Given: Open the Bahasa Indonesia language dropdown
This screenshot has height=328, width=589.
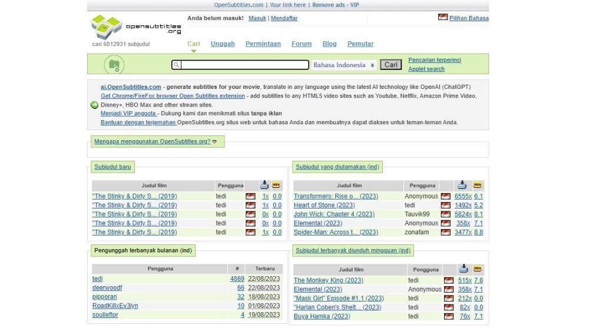Looking at the screenshot, I should click(x=344, y=65).
